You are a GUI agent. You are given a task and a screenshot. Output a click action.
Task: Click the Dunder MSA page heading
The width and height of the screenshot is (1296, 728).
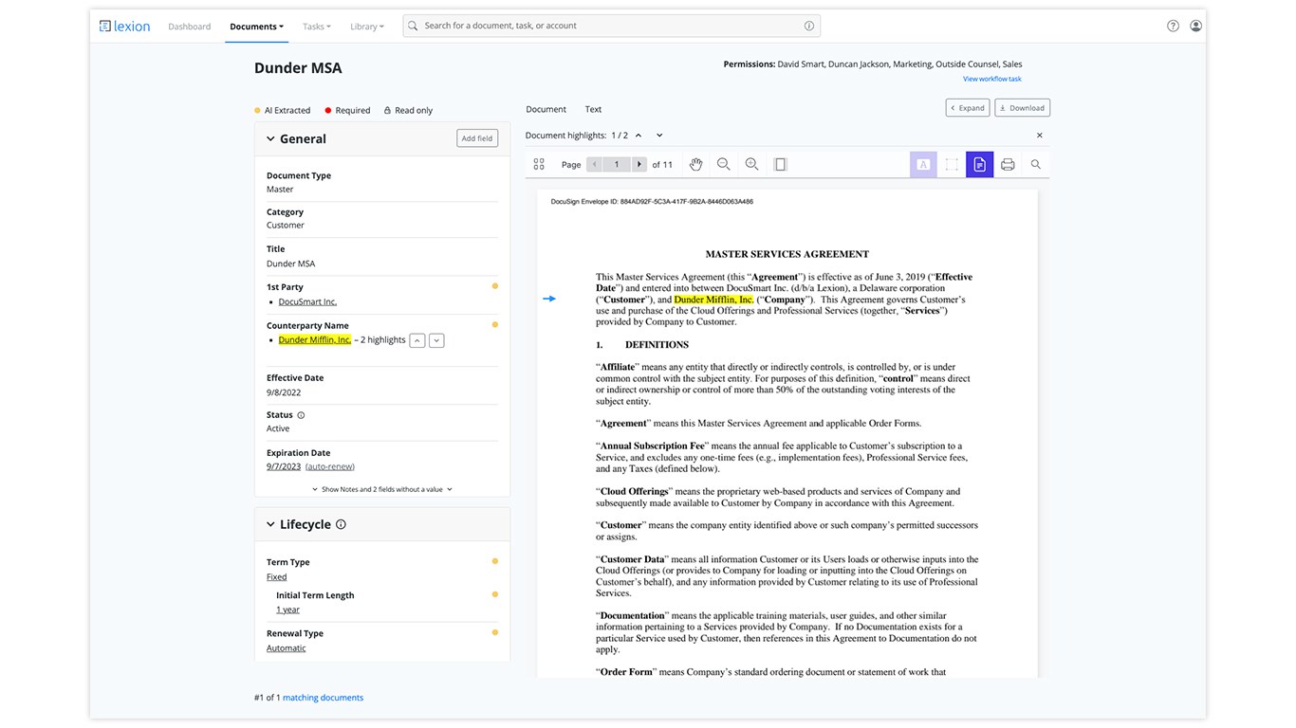(298, 68)
